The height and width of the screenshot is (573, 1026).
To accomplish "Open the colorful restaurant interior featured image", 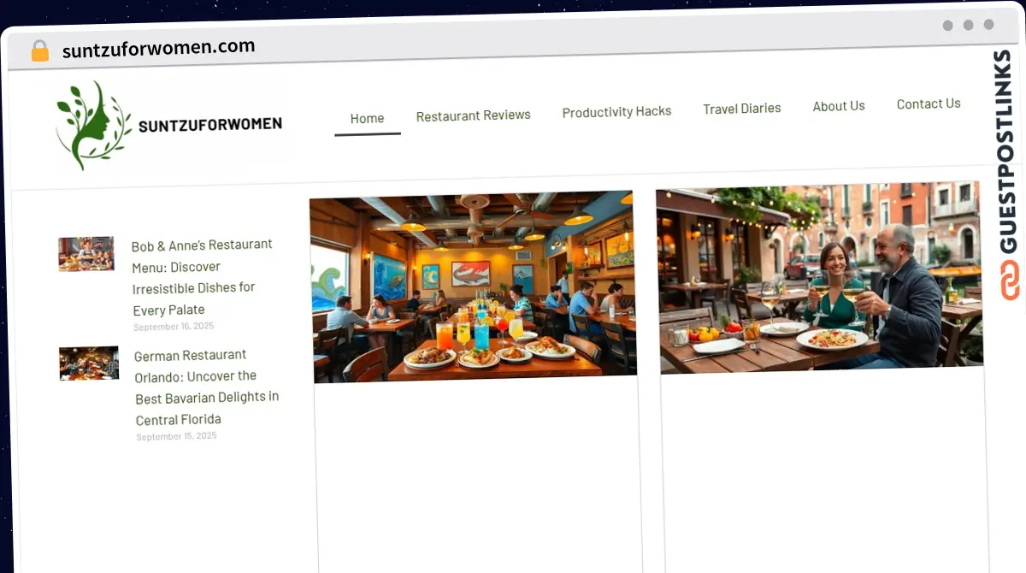I will (474, 286).
